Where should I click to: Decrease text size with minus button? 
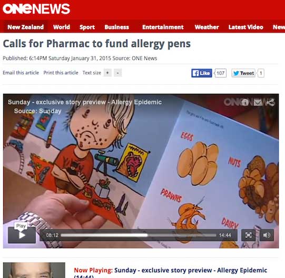[117, 73]
